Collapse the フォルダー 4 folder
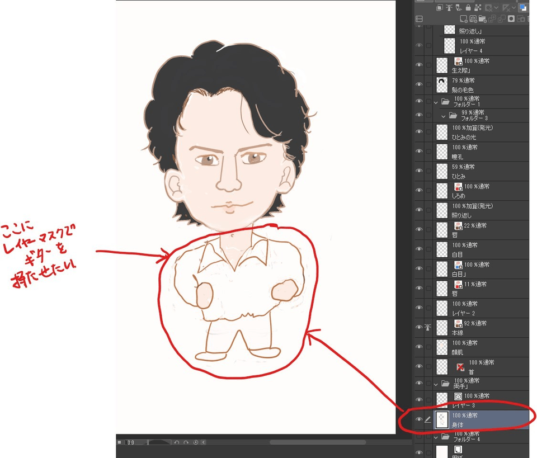The width and height of the screenshot is (537, 458). point(436,437)
